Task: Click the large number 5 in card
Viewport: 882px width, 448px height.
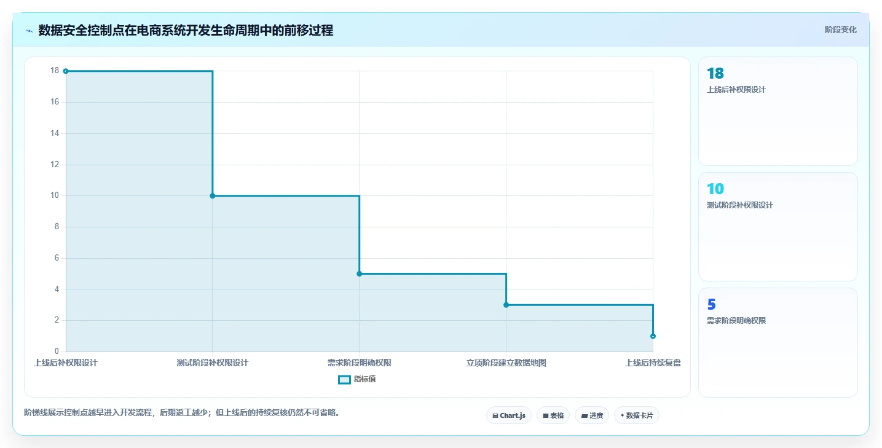Action: point(711,305)
